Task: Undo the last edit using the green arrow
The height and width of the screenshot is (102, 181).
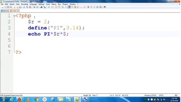Action: pos(34,7)
